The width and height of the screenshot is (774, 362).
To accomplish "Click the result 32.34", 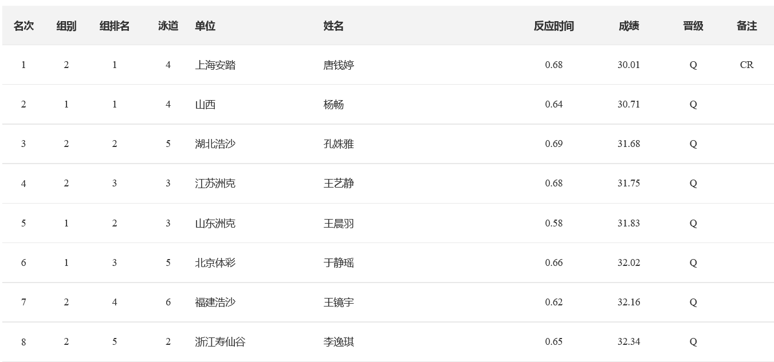I will click(628, 341).
